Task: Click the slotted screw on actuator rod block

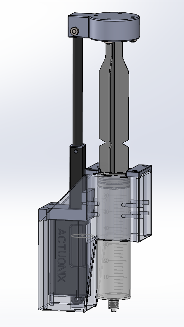Action: click(76, 151)
